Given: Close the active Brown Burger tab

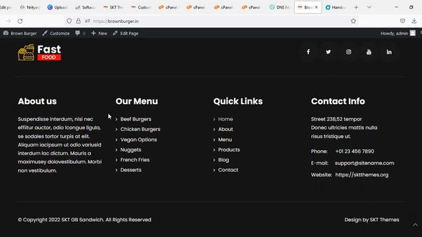Looking at the screenshot, I should 316,7.
